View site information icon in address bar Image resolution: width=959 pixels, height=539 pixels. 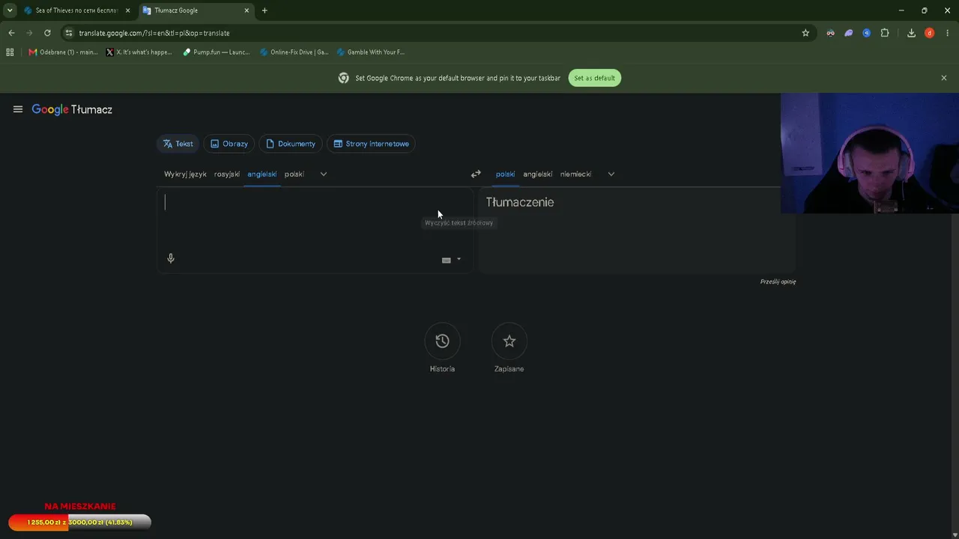click(69, 33)
